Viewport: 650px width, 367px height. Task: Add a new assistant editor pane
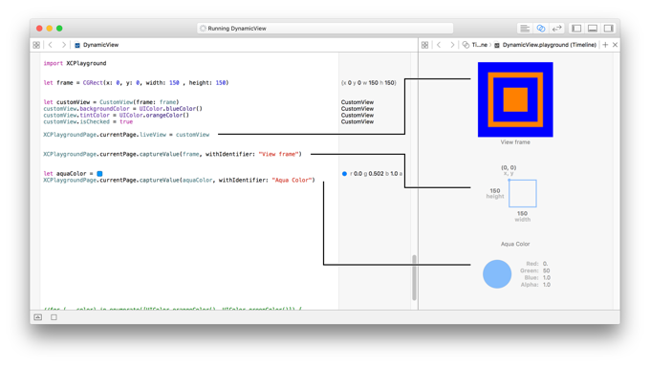(x=605, y=45)
